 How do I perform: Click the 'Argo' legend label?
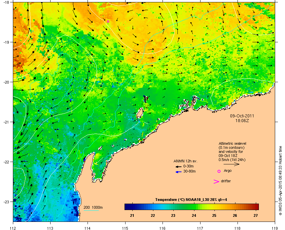coord(228,171)
